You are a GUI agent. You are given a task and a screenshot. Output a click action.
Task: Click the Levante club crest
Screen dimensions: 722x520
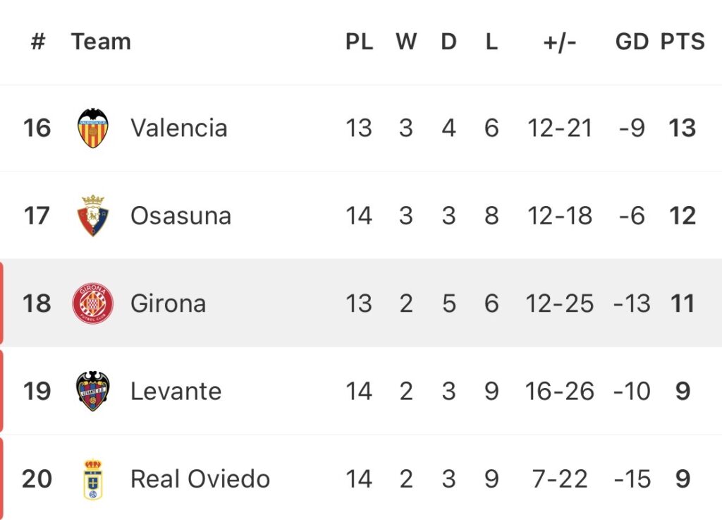tap(92, 391)
